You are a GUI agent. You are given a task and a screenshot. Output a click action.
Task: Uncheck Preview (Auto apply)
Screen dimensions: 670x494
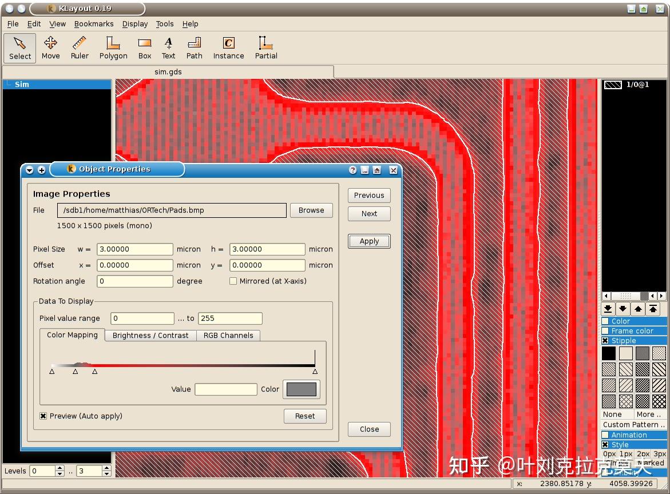(43, 416)
